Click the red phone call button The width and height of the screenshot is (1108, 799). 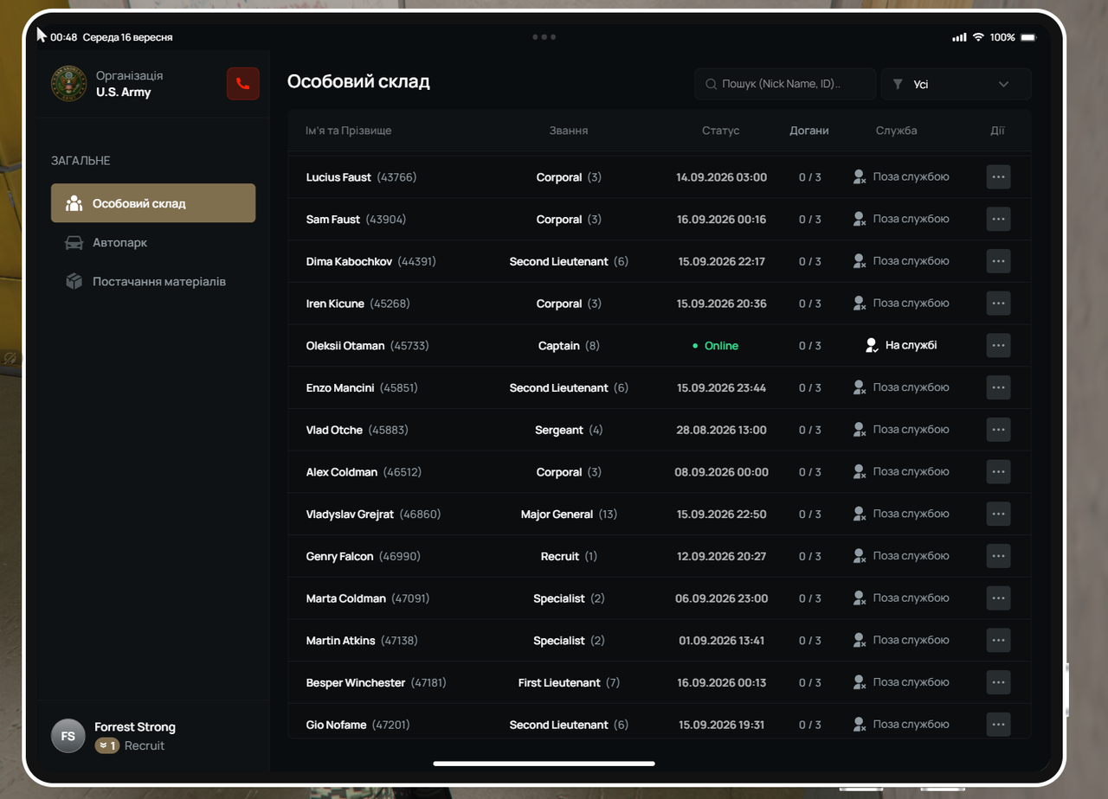[x=242, y=84]
